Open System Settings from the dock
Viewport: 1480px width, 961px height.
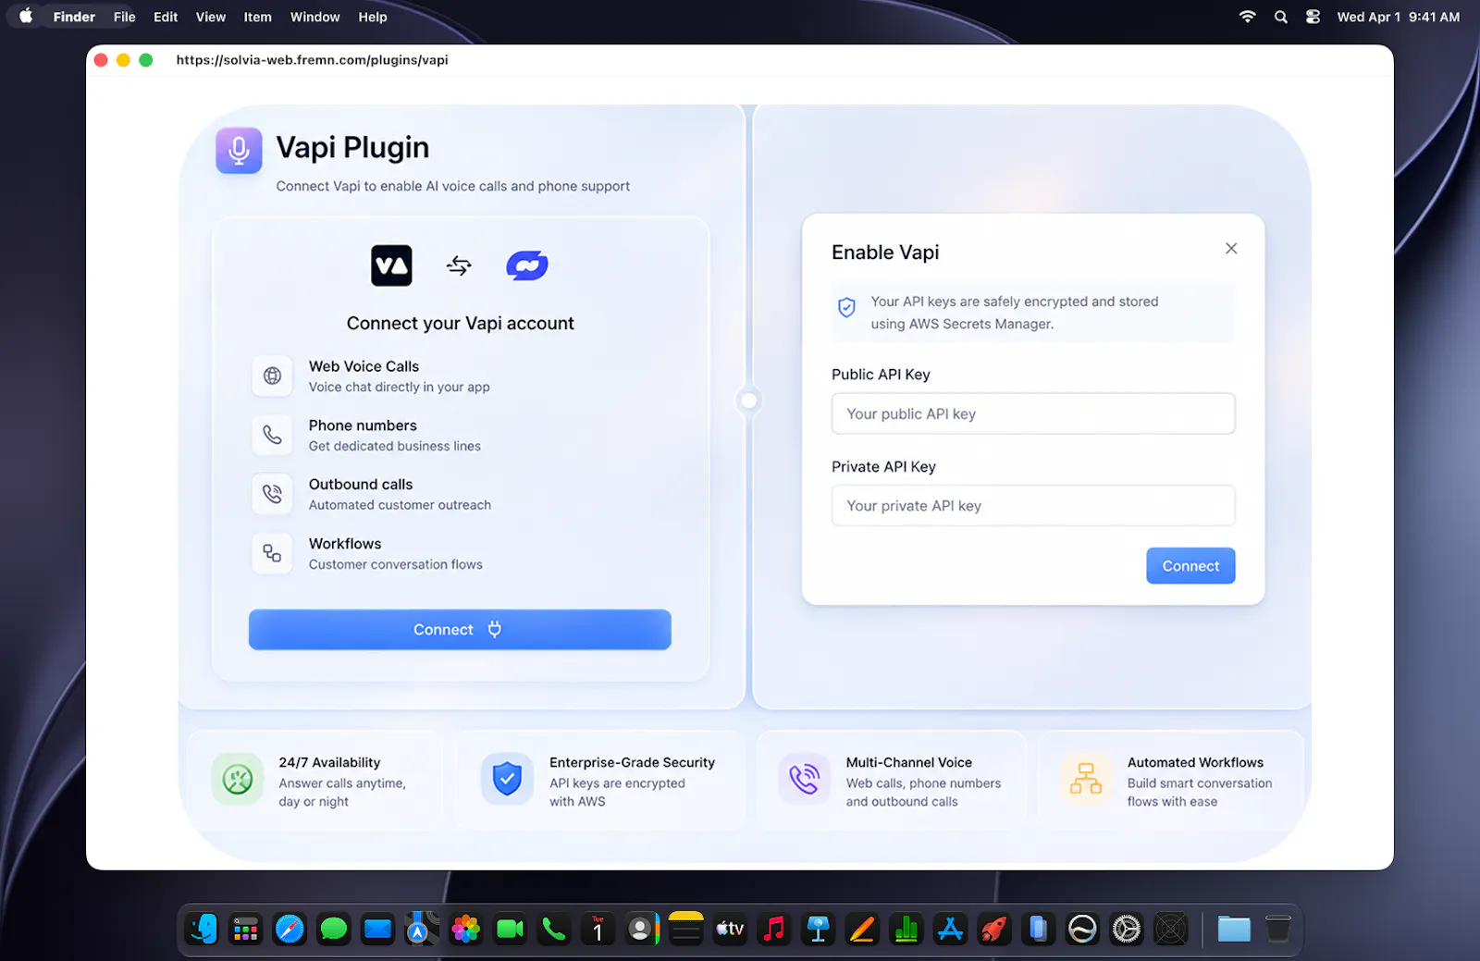coord(1127,929)
